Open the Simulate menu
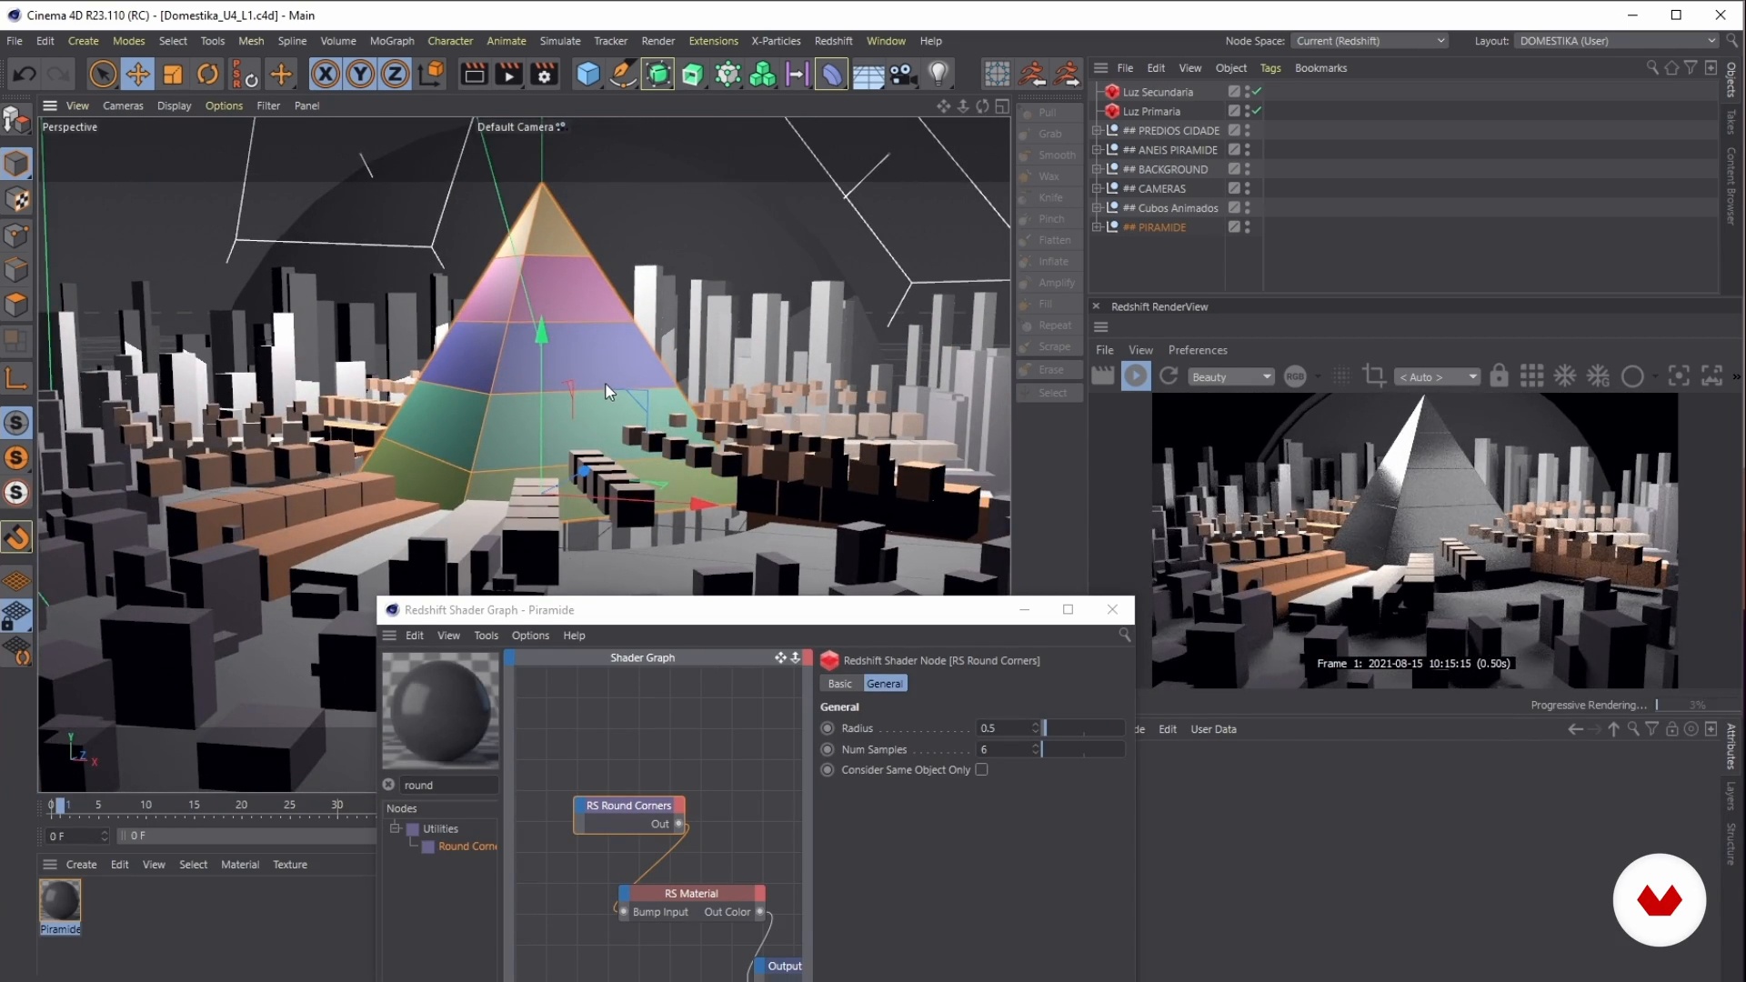The width and height of the screenshot is (1746, 982). (560, 41)
